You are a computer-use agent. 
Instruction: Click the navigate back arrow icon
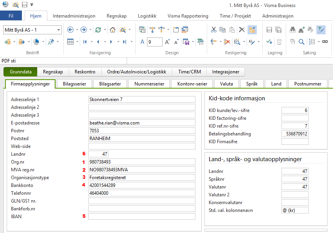point(70,30)
